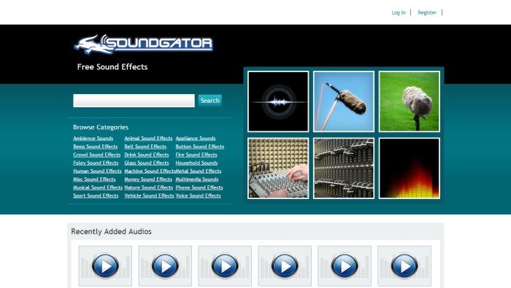Browse Foley Sound Effects category

tap(96, 163)
